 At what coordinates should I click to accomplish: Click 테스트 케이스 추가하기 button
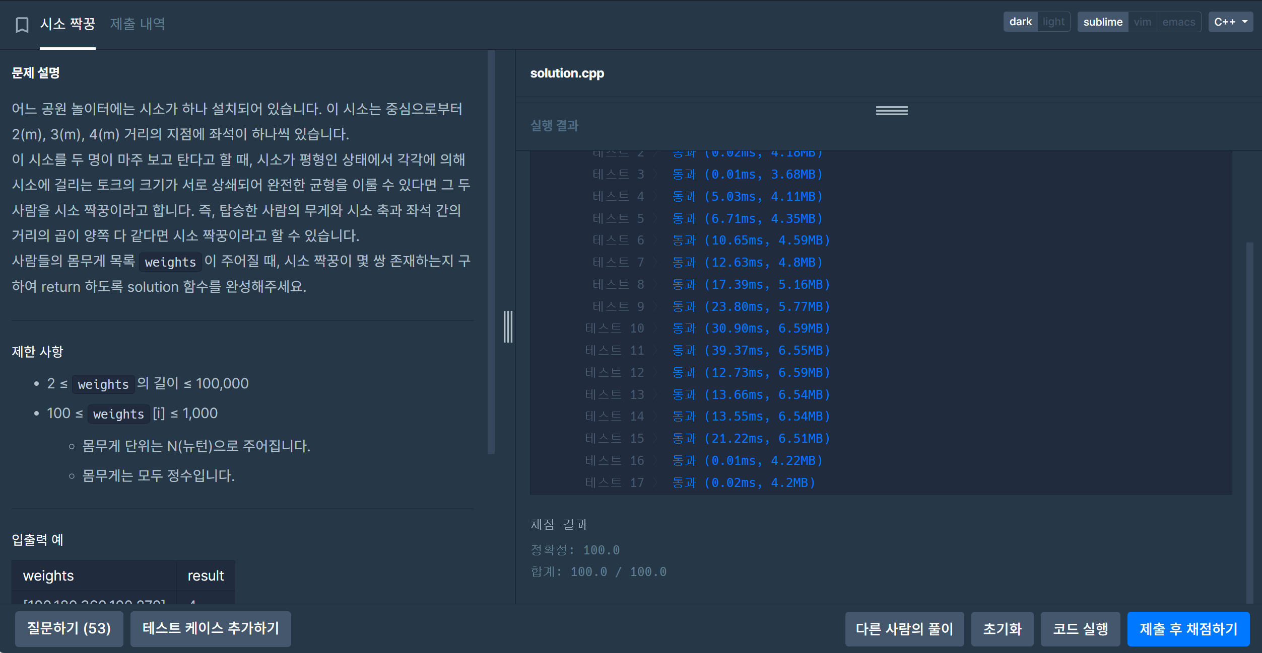[211, 629]
